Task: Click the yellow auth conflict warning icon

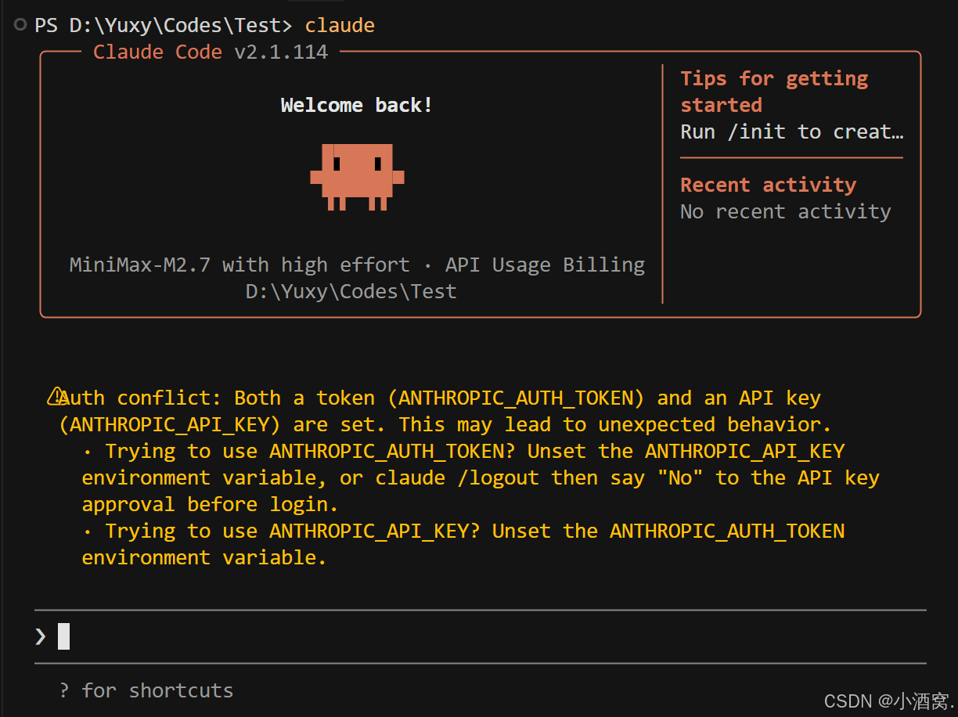Action: (56, 397)
